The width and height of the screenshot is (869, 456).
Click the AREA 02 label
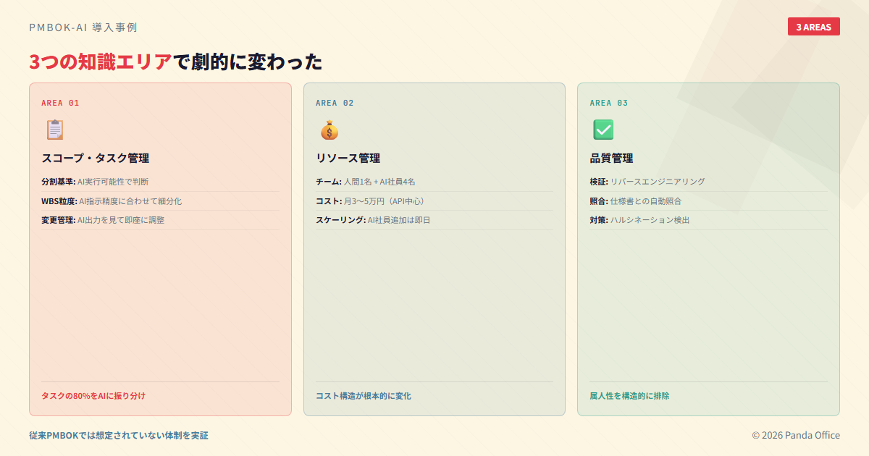pos(335,103)
